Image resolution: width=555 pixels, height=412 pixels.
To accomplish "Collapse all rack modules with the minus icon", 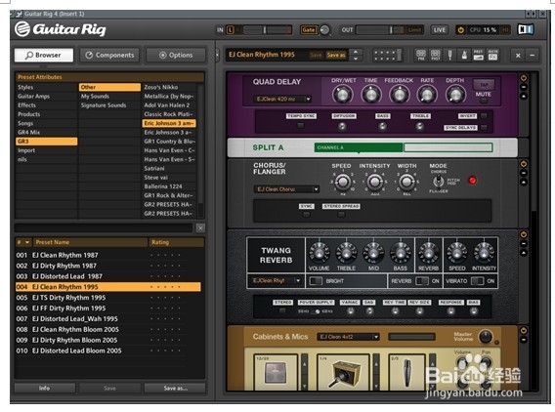I will pos(532,56).
